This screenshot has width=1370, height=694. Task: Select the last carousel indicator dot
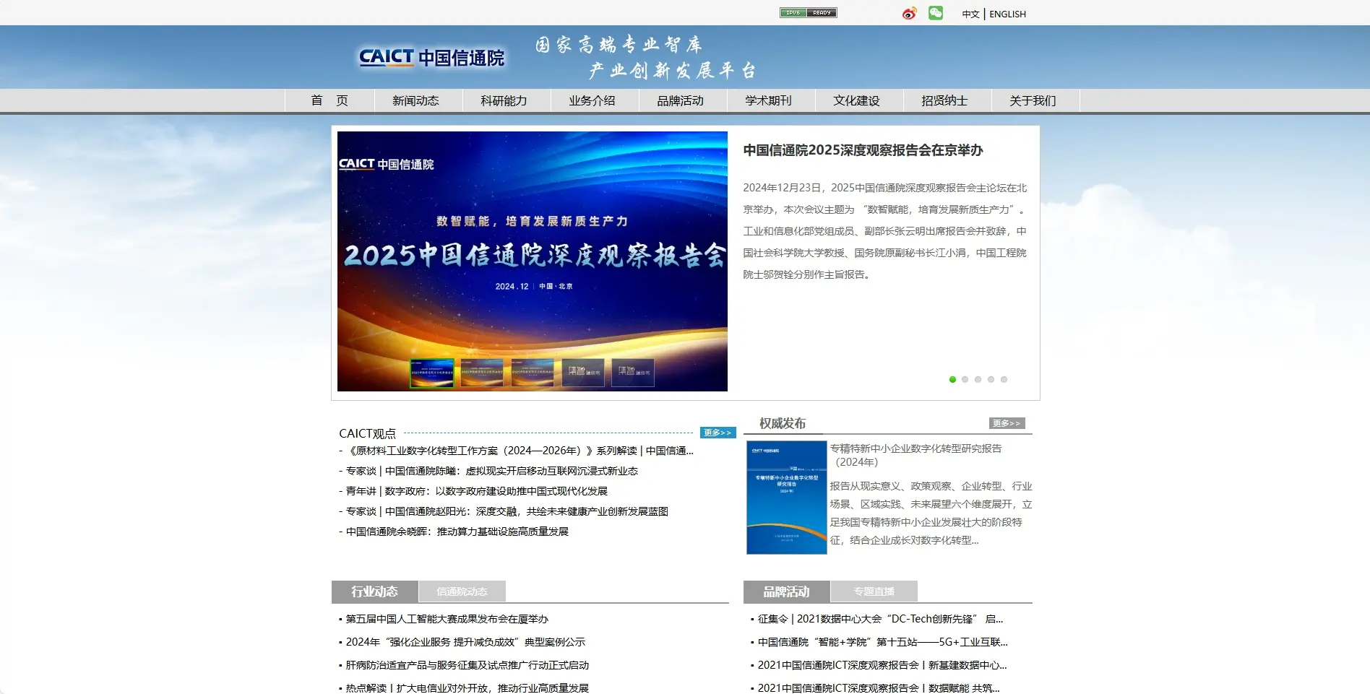tap(1004, 378)
